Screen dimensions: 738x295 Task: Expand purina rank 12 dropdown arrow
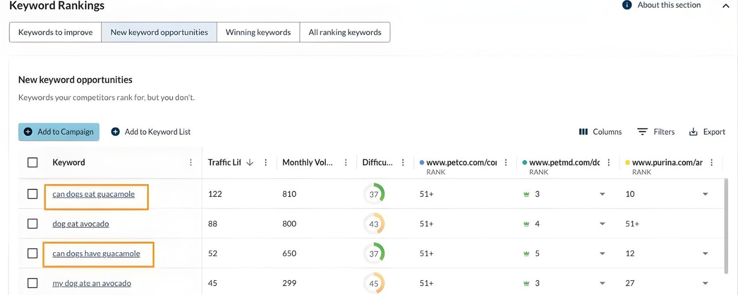tap(705, 254)
